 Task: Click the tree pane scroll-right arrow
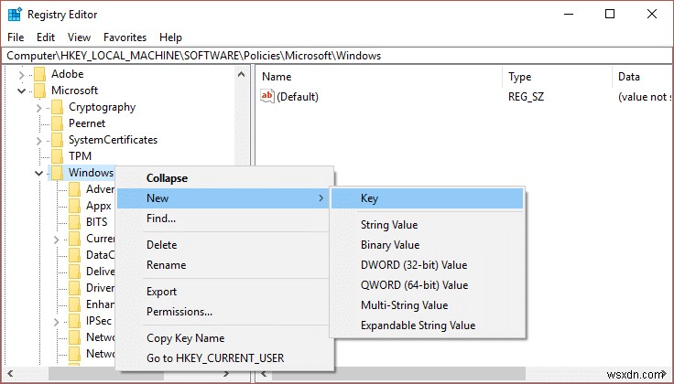226,374
